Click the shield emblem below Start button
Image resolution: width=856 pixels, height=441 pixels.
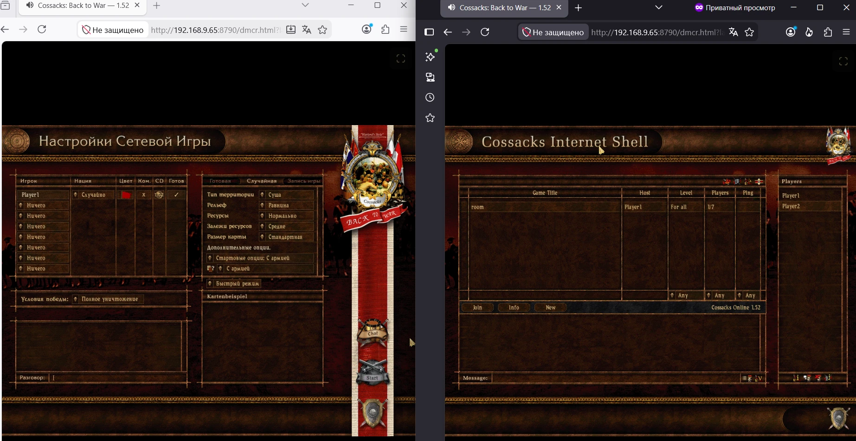click(373, 413)
